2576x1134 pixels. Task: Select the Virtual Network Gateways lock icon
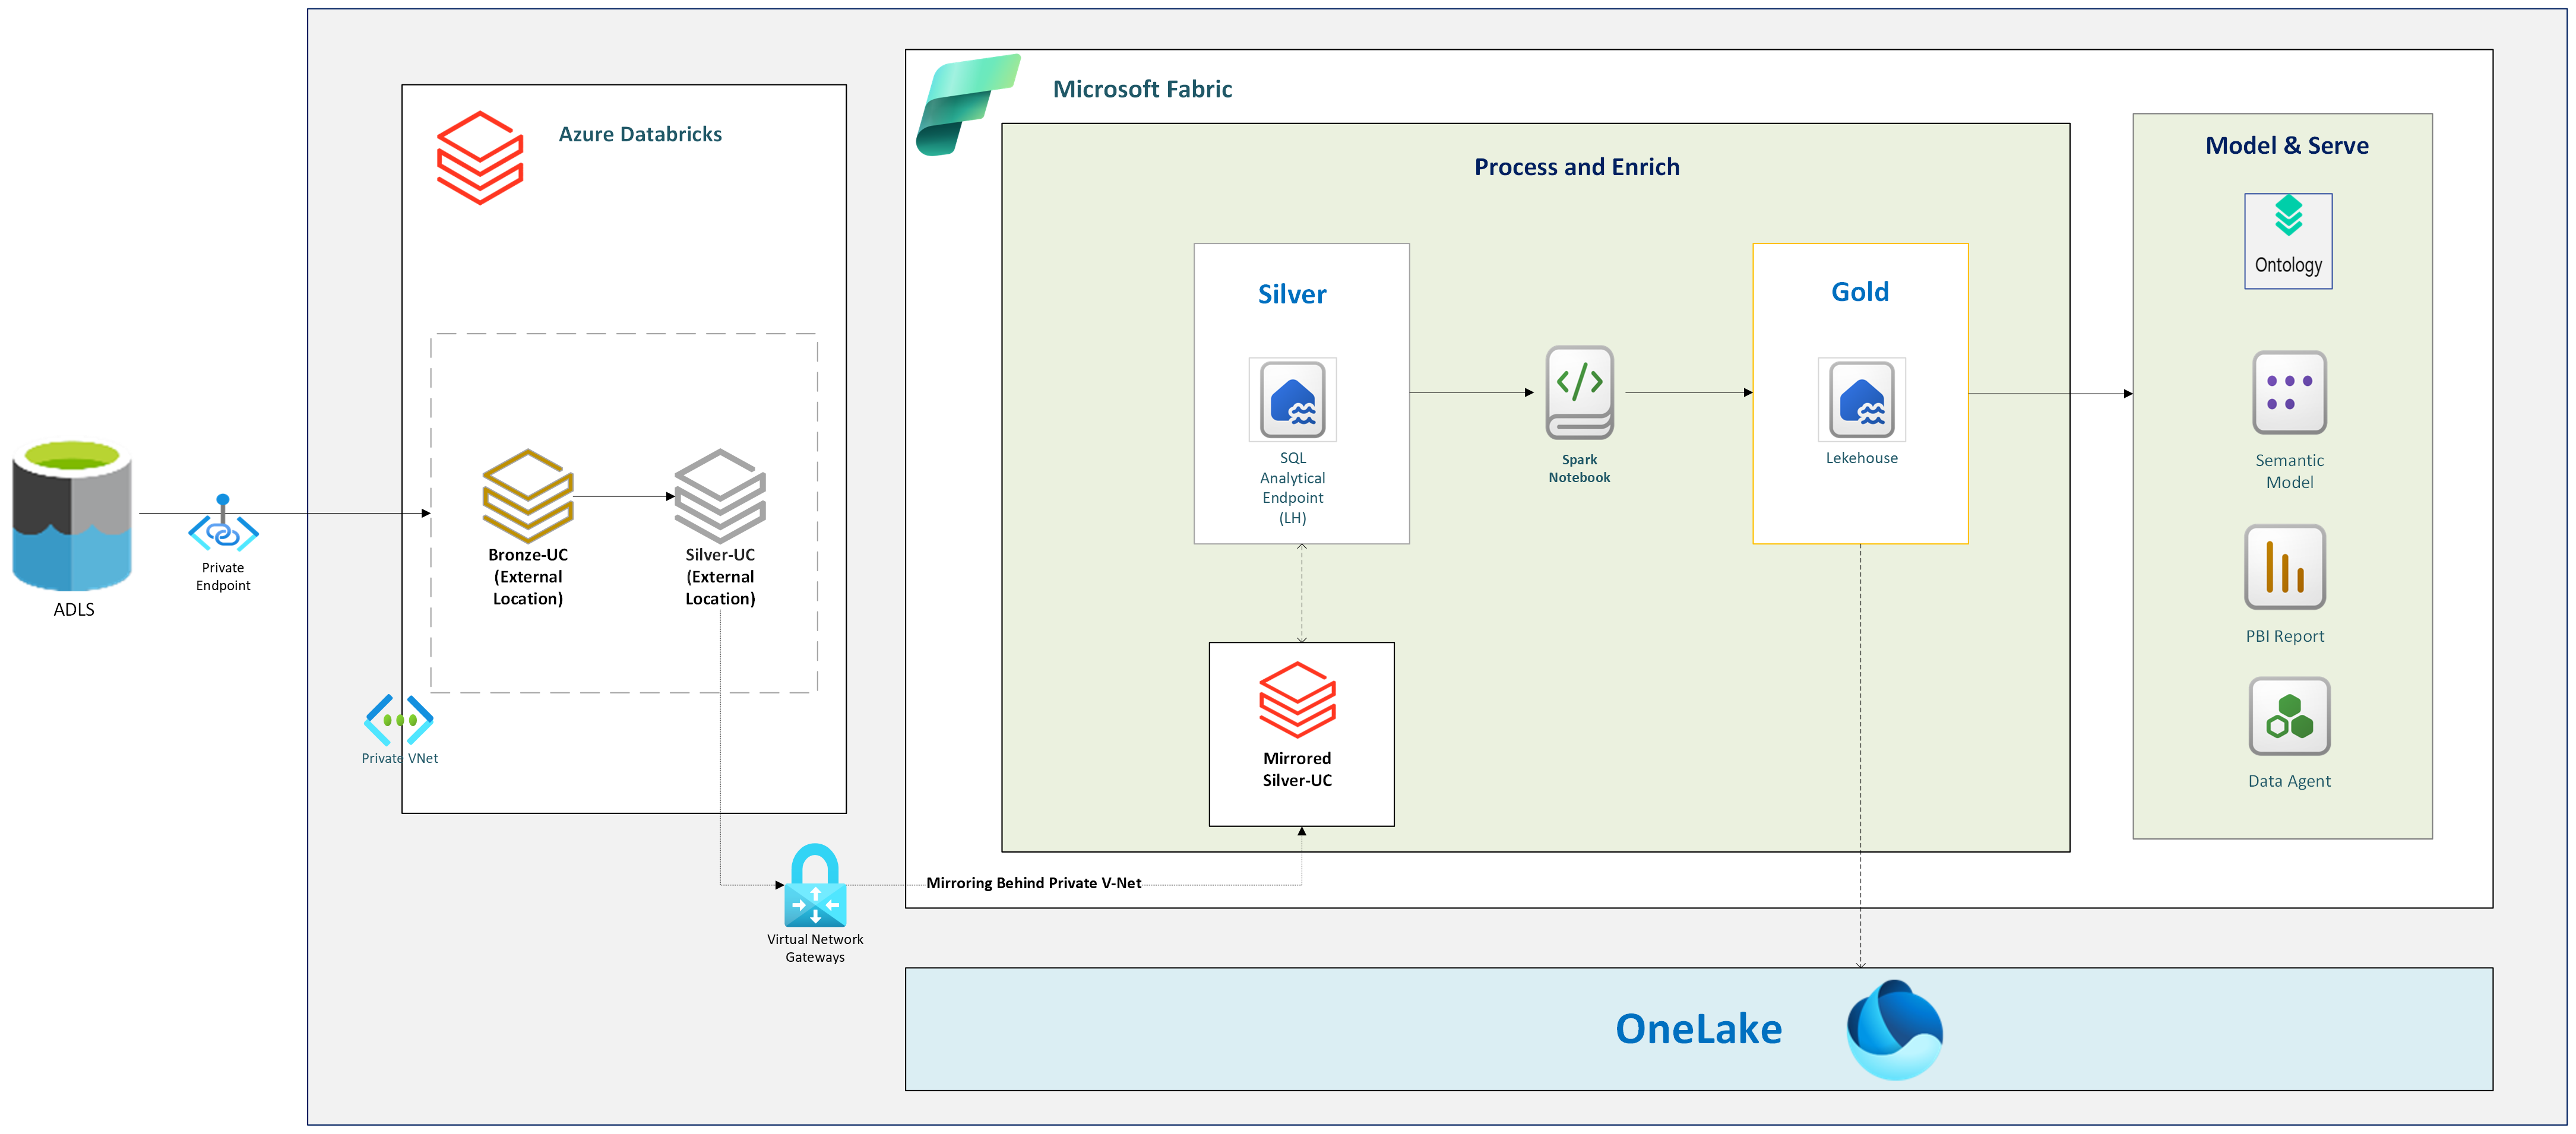[x=815, y=885]
